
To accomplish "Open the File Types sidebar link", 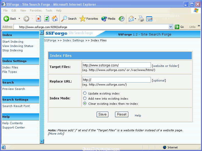I will click(x=9, y=72).
